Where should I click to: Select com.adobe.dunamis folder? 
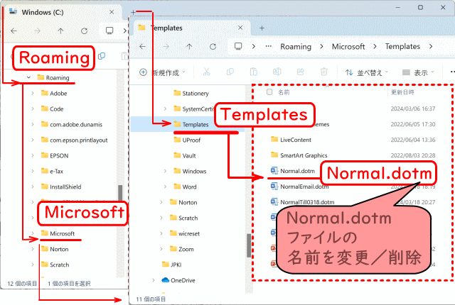tap(72, 124)
